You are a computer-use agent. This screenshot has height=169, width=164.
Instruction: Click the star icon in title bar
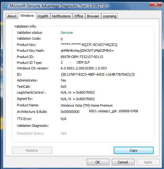[5, 6]
